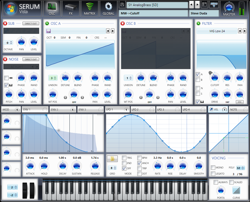Go to next preset arrow
Viewport: 250px width, 202px height.
(x=197, y=5)
